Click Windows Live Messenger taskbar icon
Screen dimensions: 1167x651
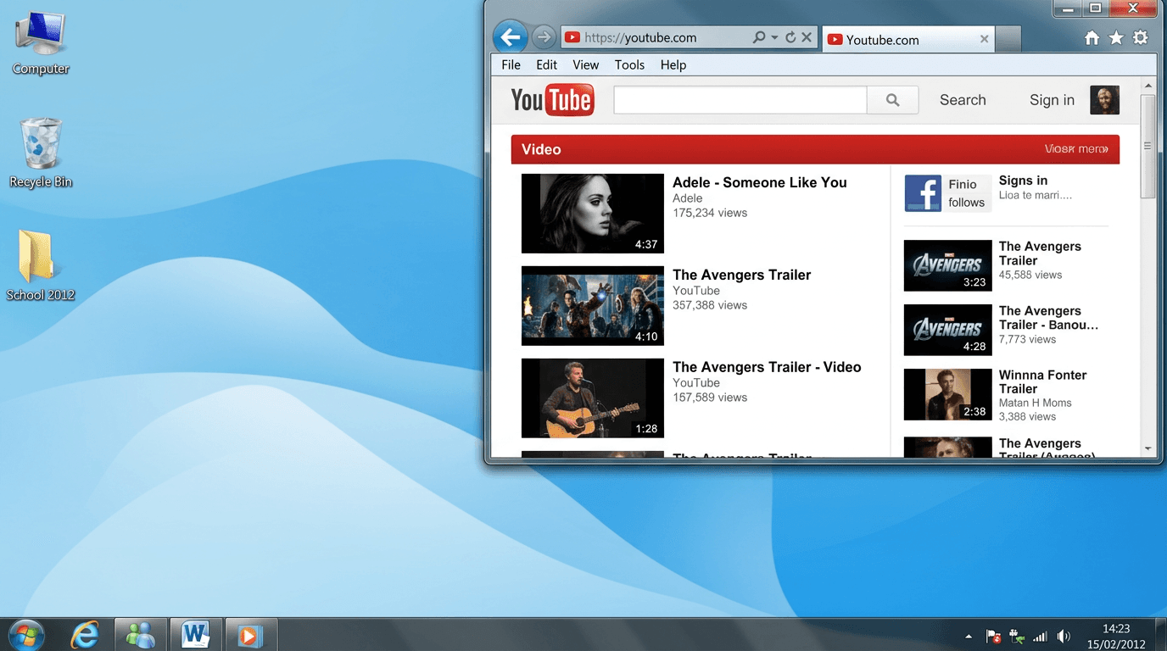coord(140,634)
